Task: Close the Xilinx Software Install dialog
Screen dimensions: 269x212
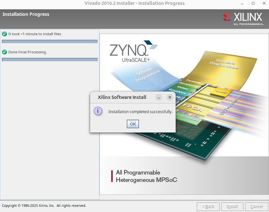Action: 170,97
